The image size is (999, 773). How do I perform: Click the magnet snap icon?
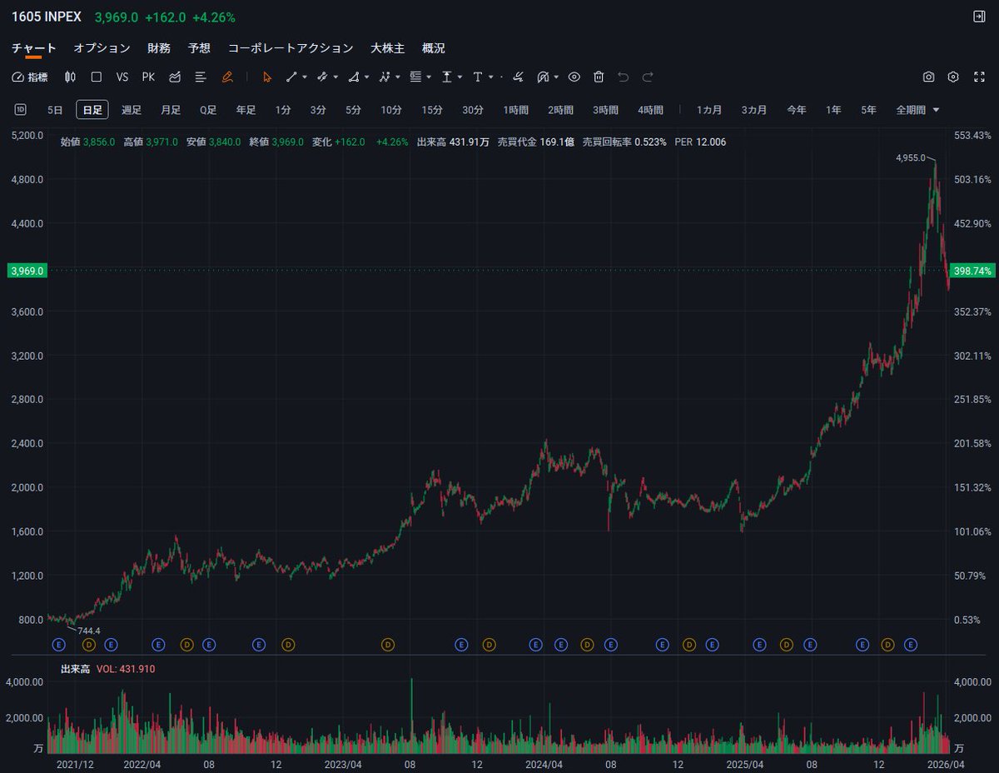click(x=543, y=77)
